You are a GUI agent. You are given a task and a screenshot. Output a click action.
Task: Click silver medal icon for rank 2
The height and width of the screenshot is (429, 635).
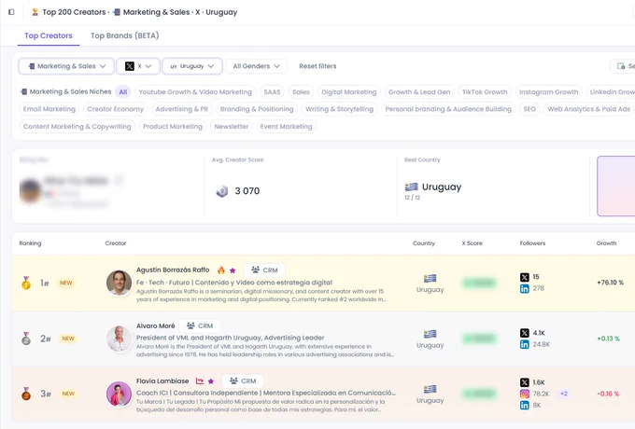coord(26,339)
